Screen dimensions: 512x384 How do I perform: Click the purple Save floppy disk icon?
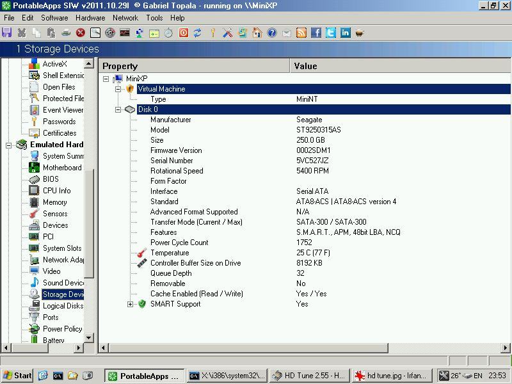[7, 33]
